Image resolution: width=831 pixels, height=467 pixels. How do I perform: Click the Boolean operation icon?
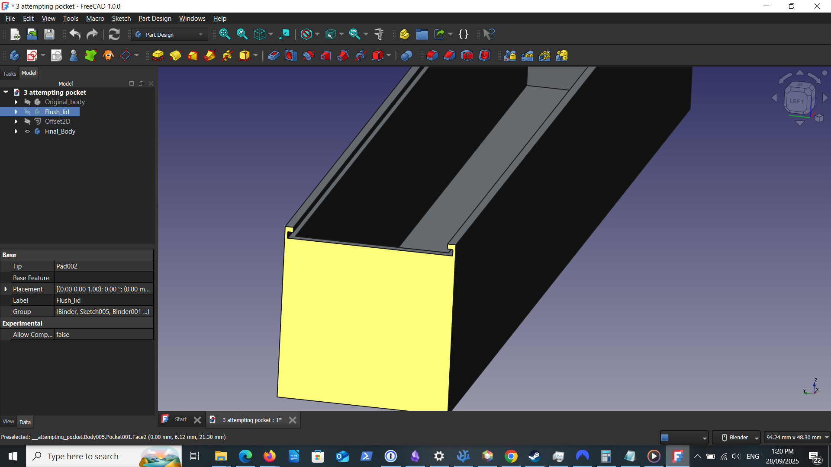pyautogui.click(x=406, y=56)
